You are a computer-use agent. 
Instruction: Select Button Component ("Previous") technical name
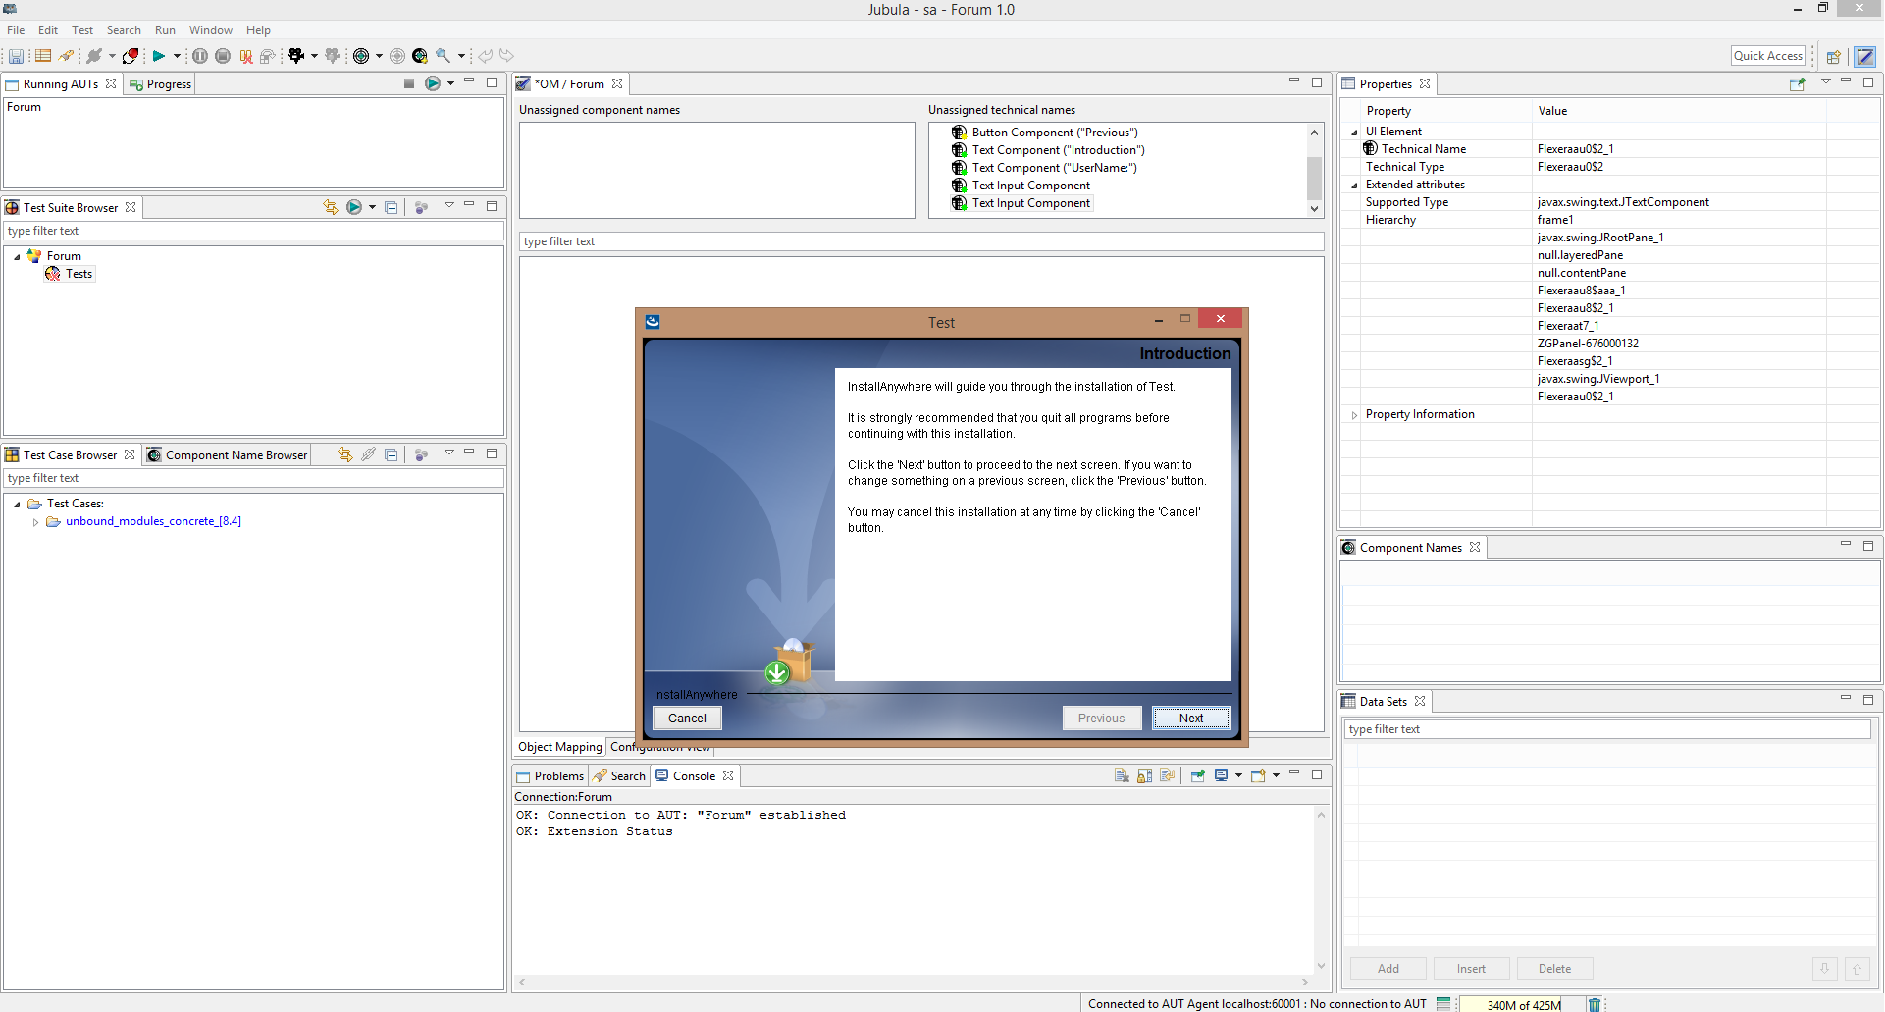pos(1055,133)
